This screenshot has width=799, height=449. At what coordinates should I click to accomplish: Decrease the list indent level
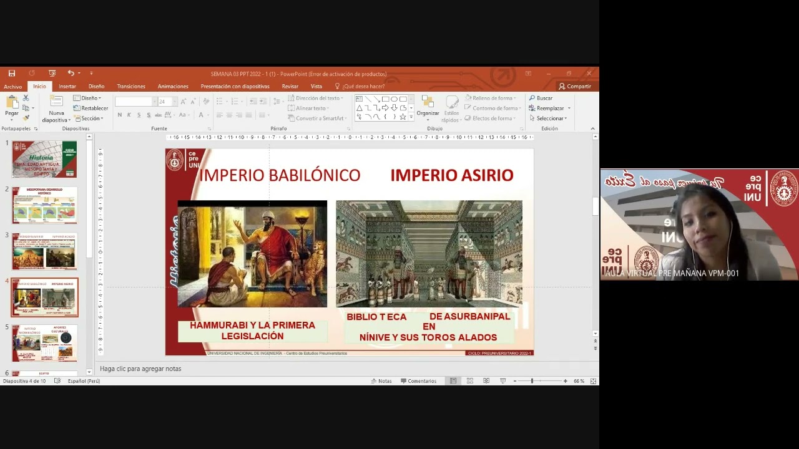tap(253, 101)
